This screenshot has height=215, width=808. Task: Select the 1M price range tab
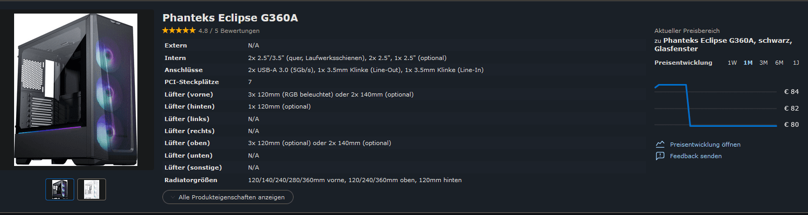click(x=748, y=63)
